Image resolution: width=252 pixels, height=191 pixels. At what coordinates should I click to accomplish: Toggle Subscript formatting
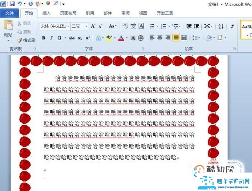[80, 38]
